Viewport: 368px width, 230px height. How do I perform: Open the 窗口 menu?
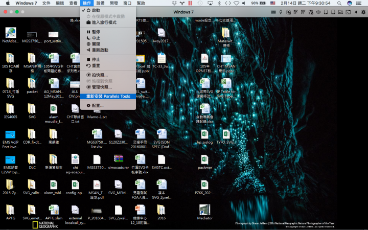(127, 3)
